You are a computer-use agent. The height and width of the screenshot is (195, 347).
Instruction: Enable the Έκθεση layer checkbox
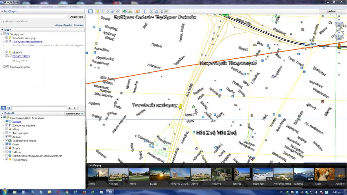click(7, 152)
